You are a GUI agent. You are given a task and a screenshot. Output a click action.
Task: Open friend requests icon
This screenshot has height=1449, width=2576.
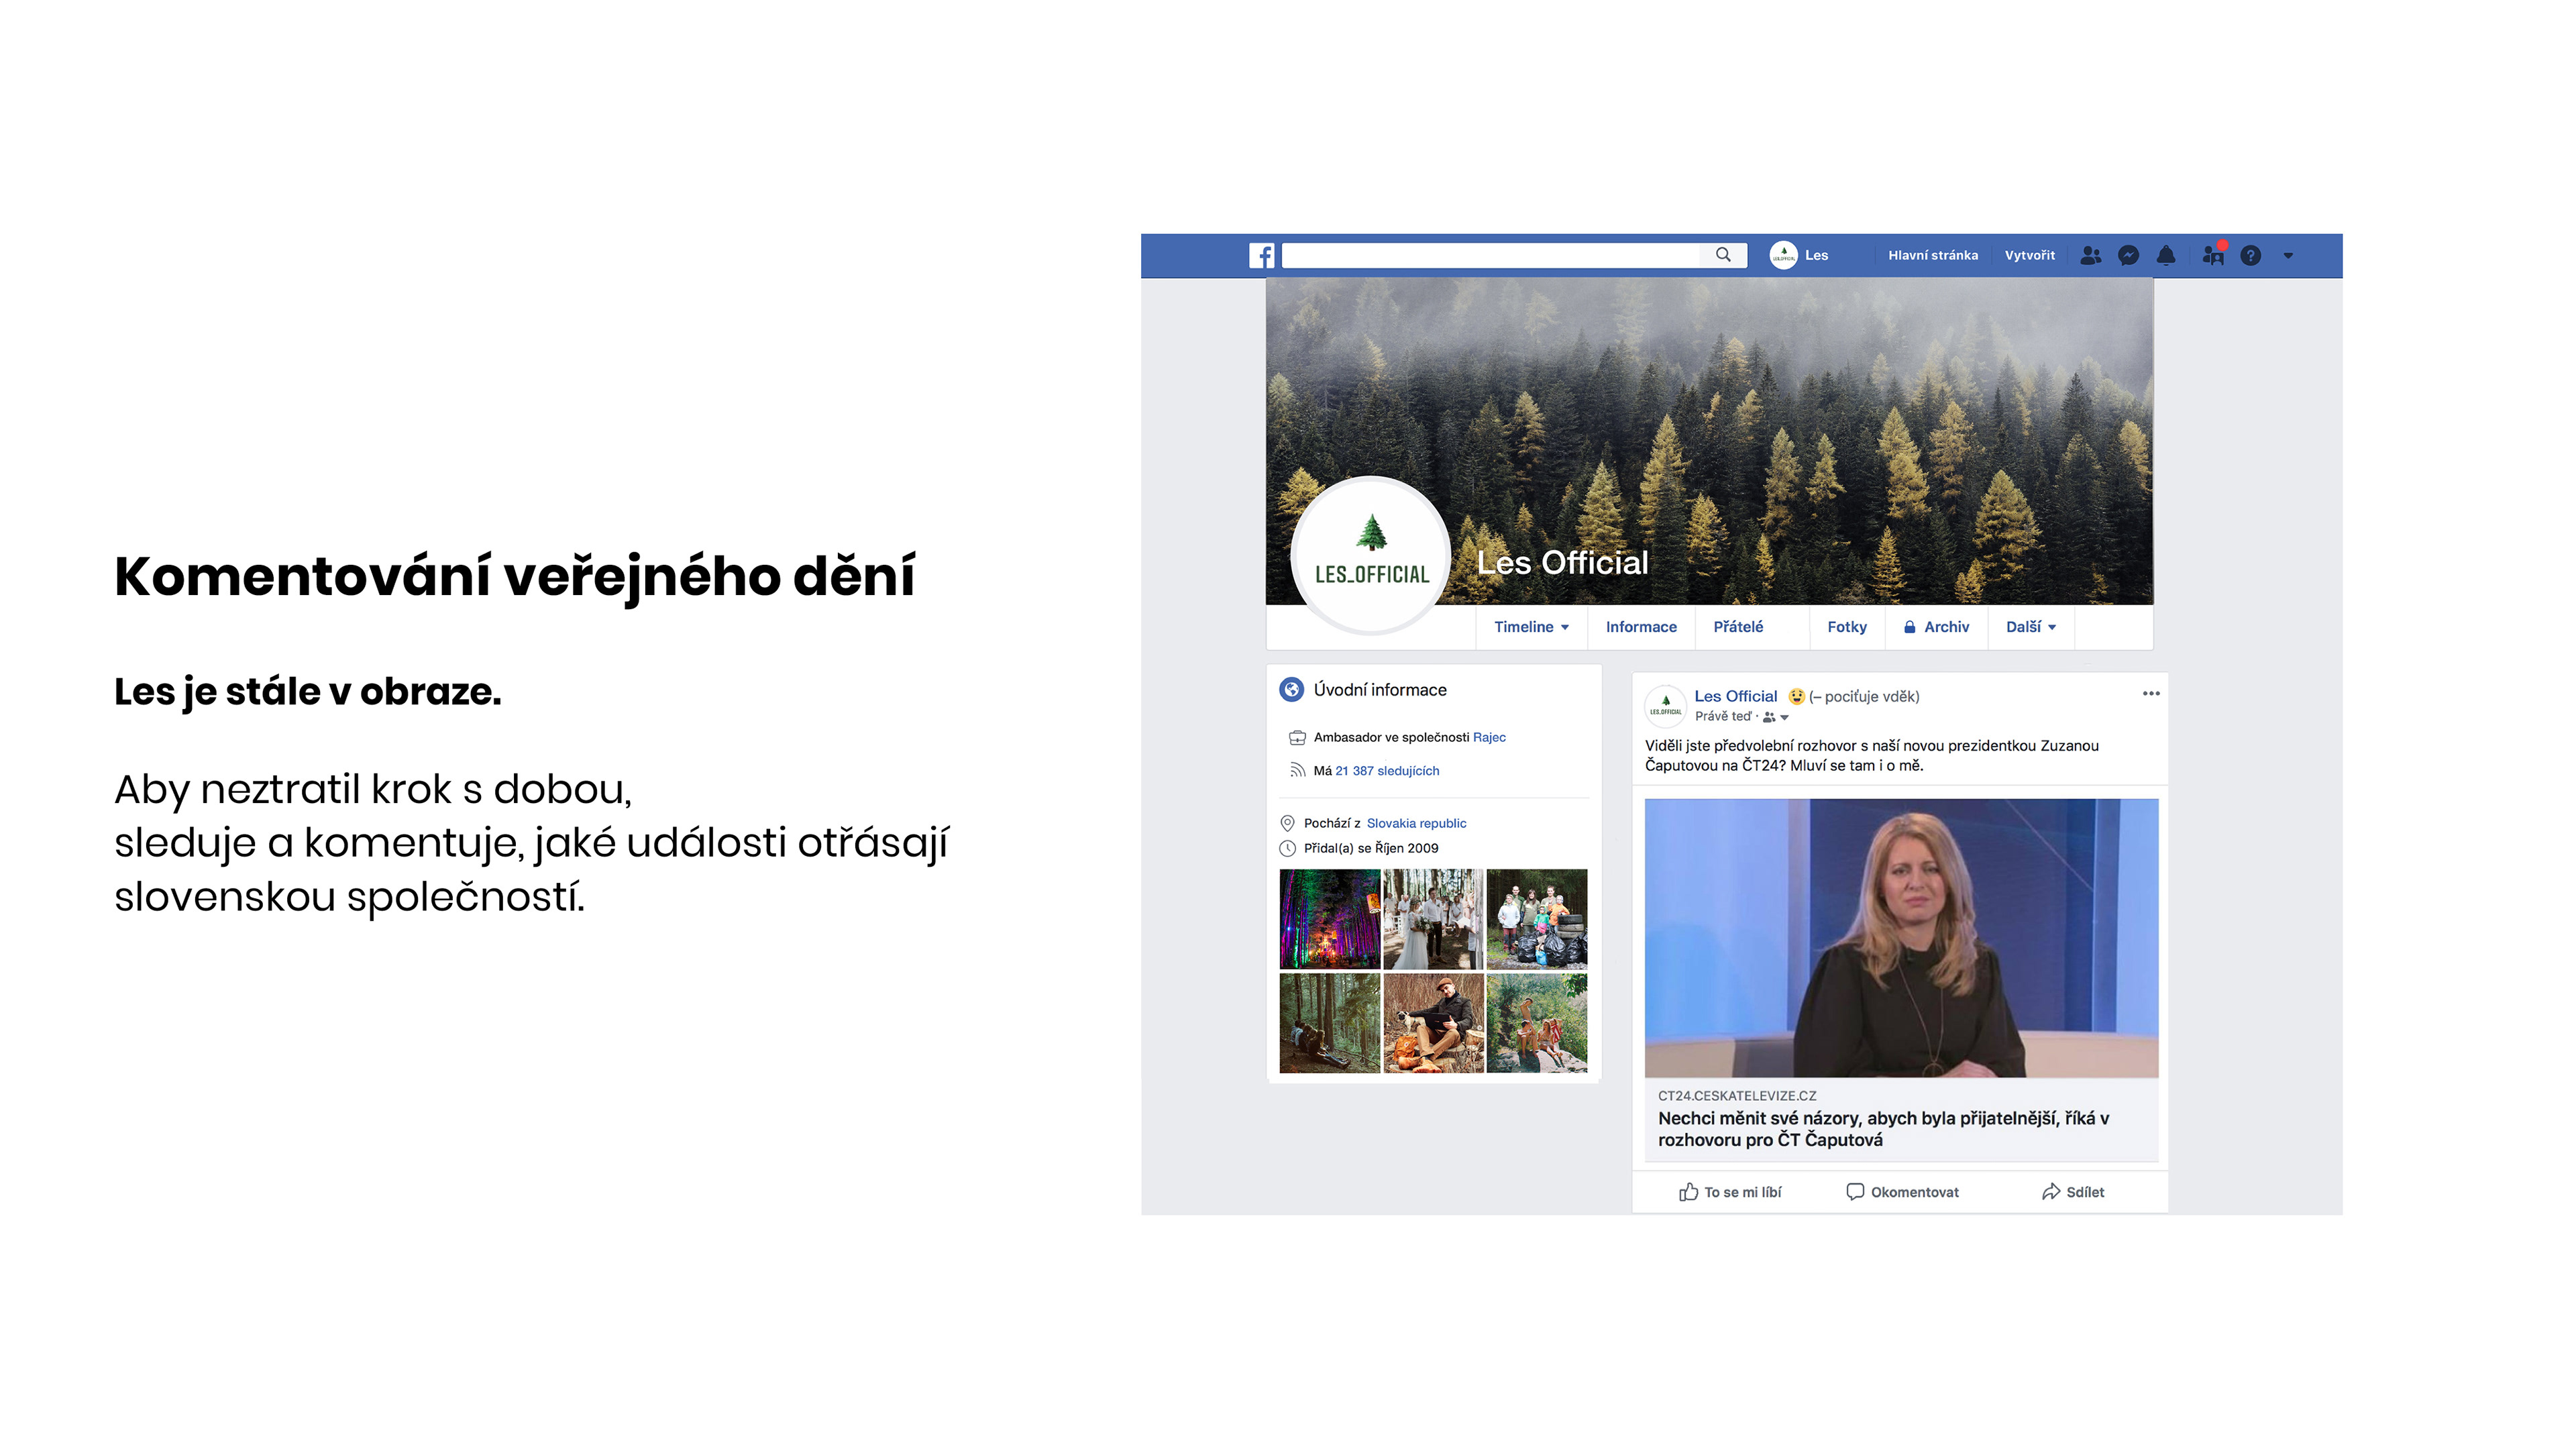click(x=2090, y=256)
